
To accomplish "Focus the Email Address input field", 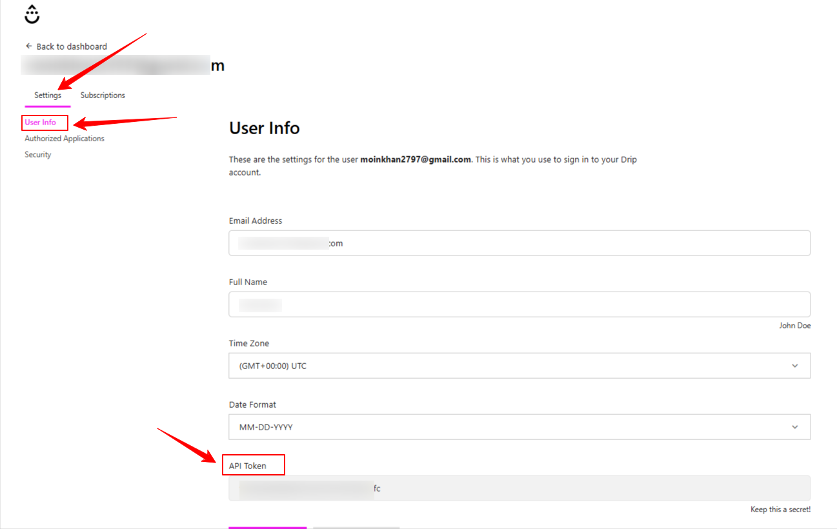I will click(519, 243).
